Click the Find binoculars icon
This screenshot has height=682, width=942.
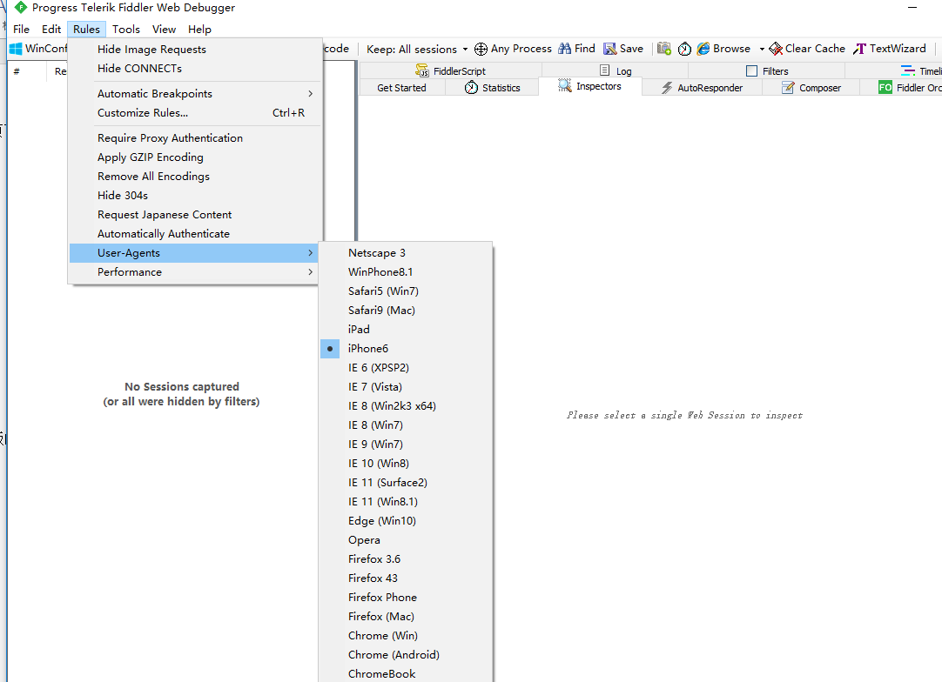pos(565,49)
